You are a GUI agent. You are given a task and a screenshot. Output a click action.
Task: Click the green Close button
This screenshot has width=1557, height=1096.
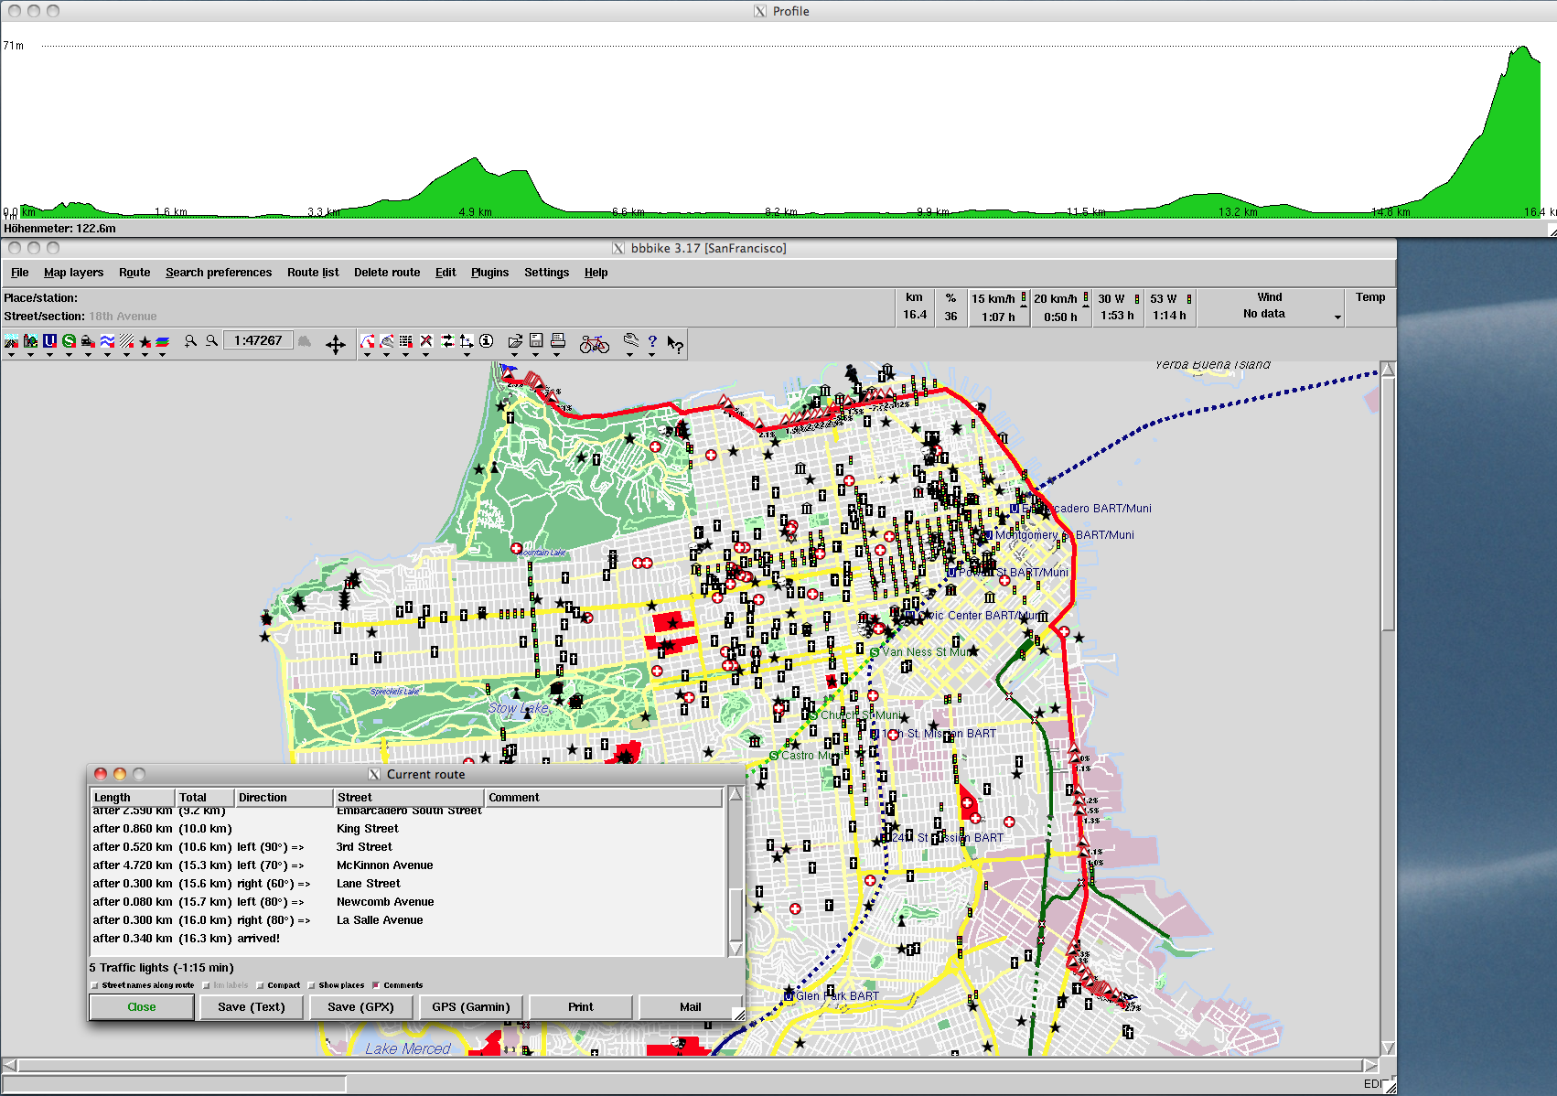142,1007
